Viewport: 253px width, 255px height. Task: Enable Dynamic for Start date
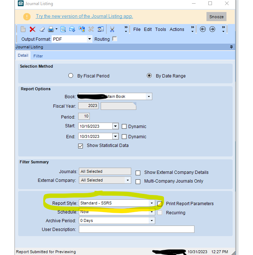tap(124, 126)
